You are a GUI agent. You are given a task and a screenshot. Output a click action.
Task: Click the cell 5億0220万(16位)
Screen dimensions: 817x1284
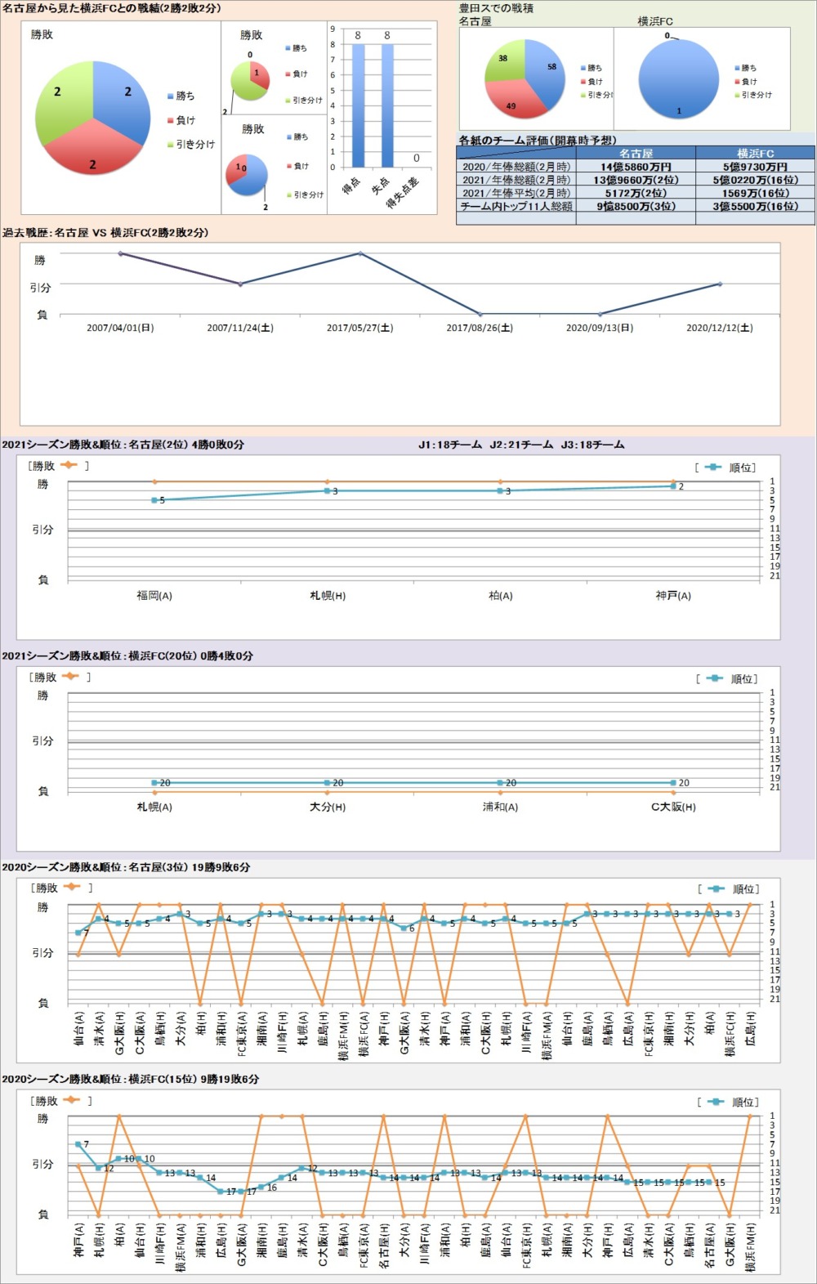click(x=755, y=180)
